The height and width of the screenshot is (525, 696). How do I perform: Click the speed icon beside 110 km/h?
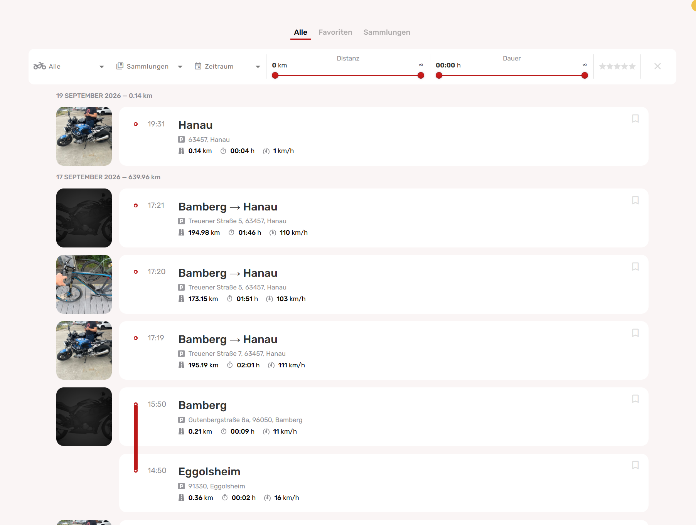point(273,232)
